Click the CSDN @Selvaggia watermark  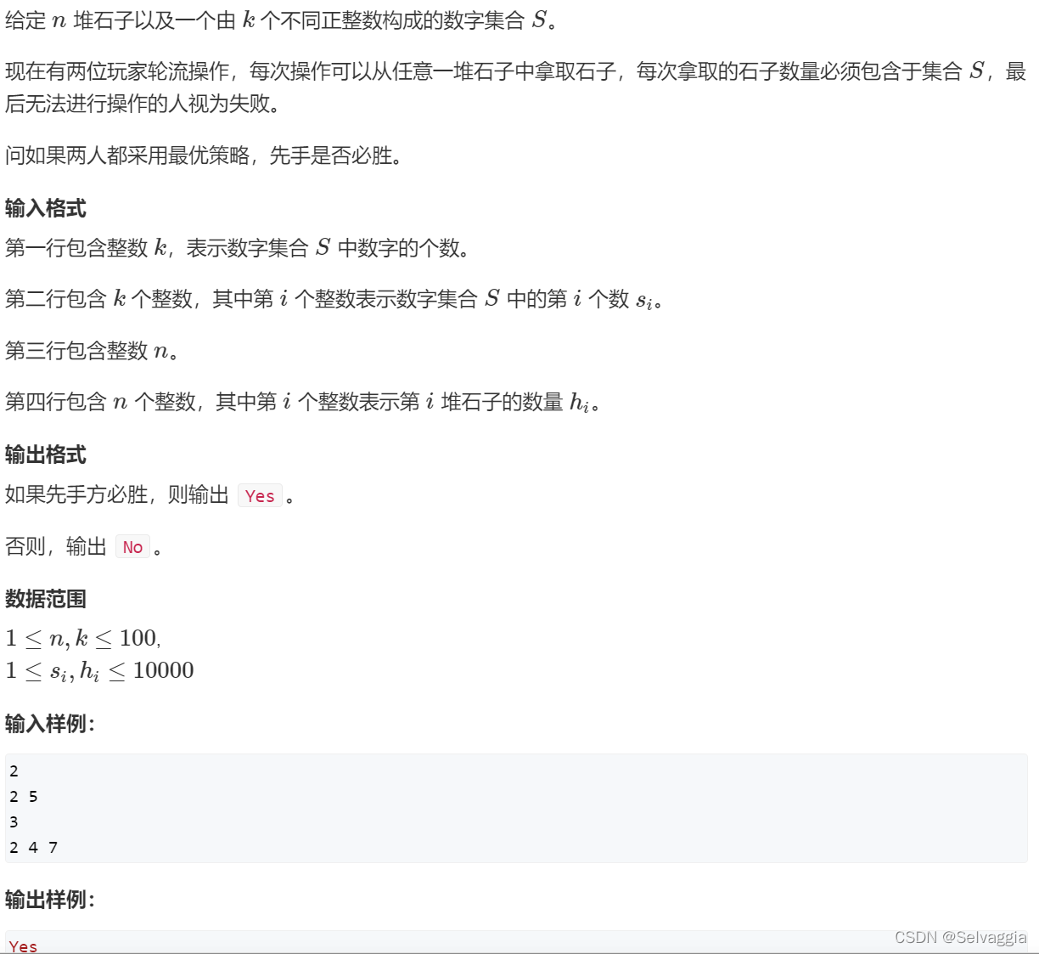[x=960, y=937]
